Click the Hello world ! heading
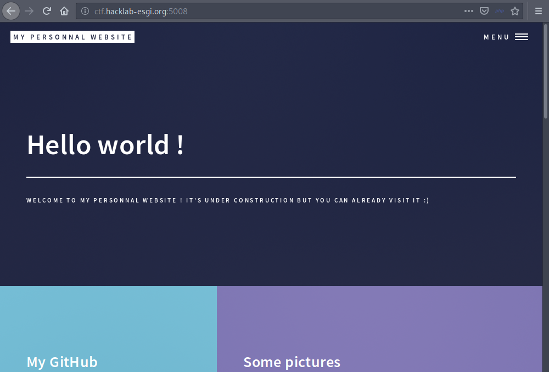 click(x=105, y=145)
